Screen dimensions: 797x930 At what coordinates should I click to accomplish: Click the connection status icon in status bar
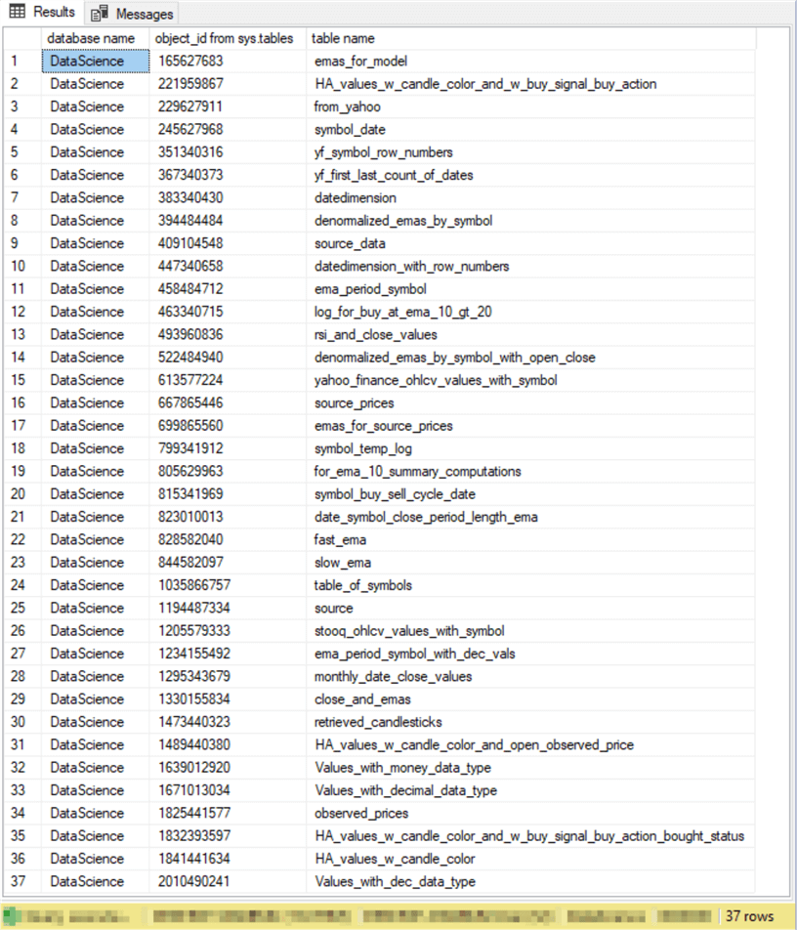click(x=8, y=918)
